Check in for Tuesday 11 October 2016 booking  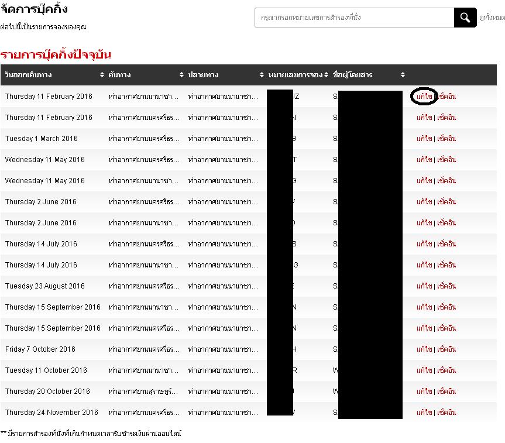446,370
